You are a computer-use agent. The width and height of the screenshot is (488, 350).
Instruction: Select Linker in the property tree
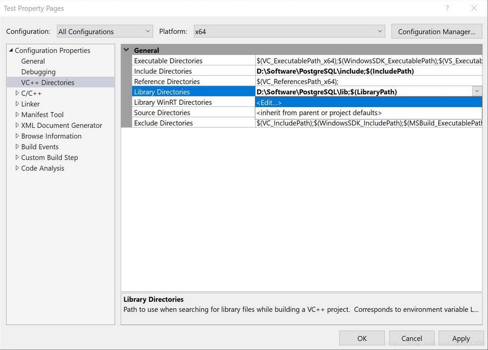coord(30,104)
